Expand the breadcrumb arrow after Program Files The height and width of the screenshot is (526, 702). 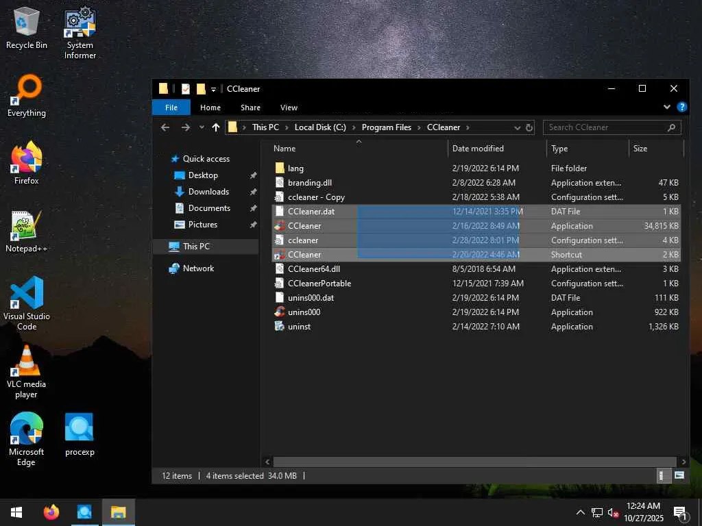pos(419,127)
